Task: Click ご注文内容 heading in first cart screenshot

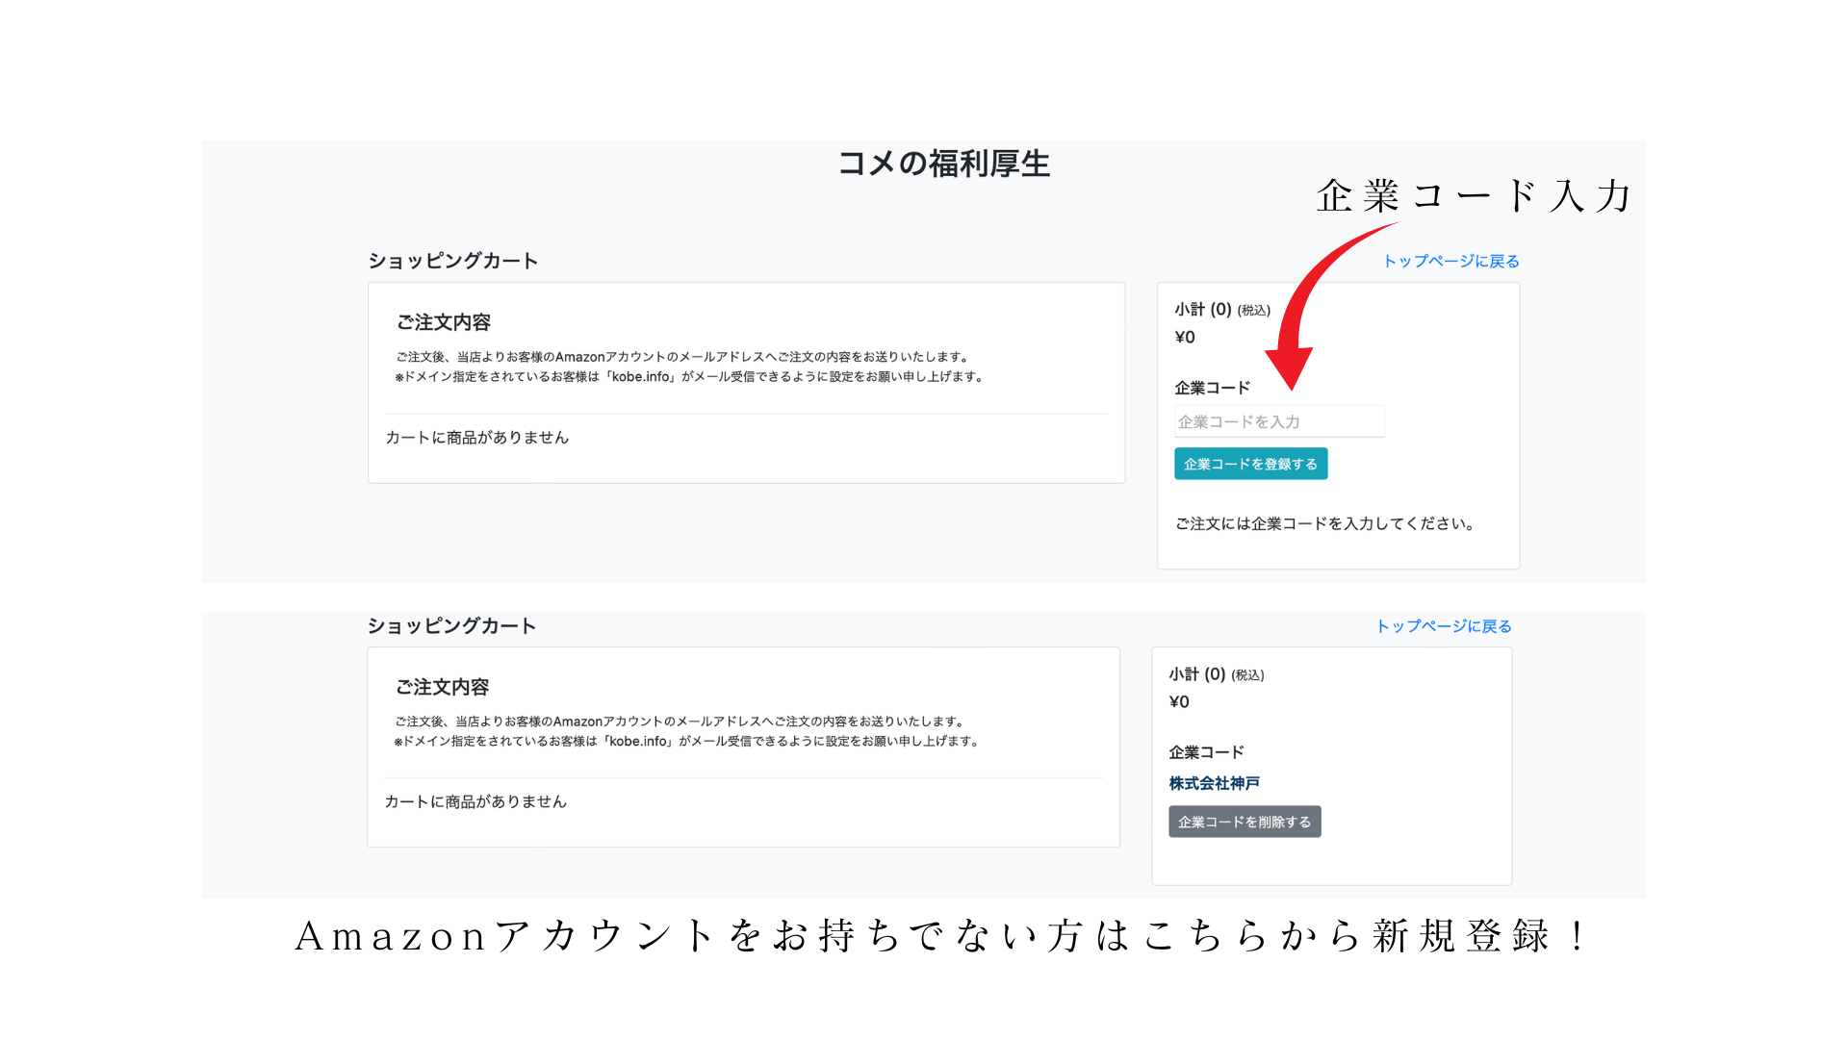Action: click(444, 322)
